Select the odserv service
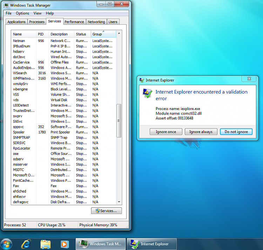The width and height of the screenshot is (263, 250). point(64,159)
